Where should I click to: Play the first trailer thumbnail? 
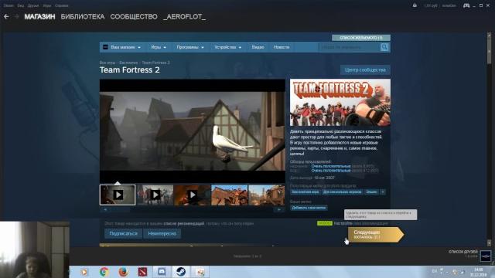(x=118, y=195)
